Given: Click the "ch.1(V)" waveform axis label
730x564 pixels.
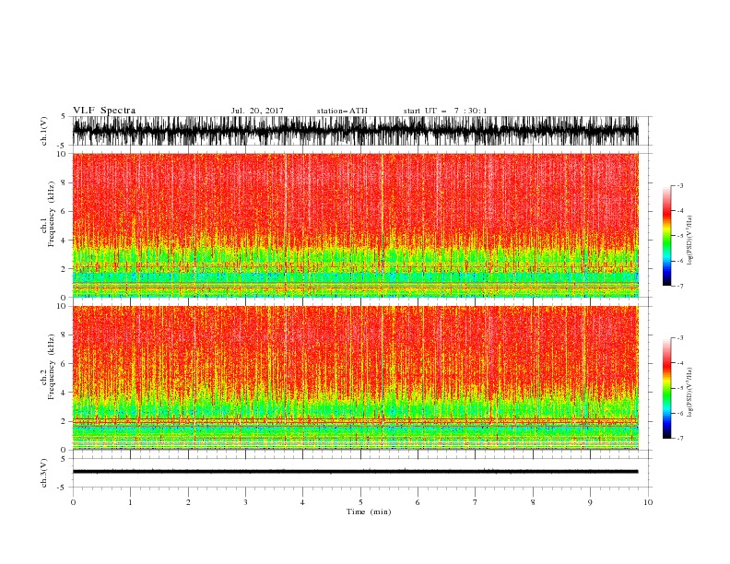Looking at the screenshot, I should (44, 131).
